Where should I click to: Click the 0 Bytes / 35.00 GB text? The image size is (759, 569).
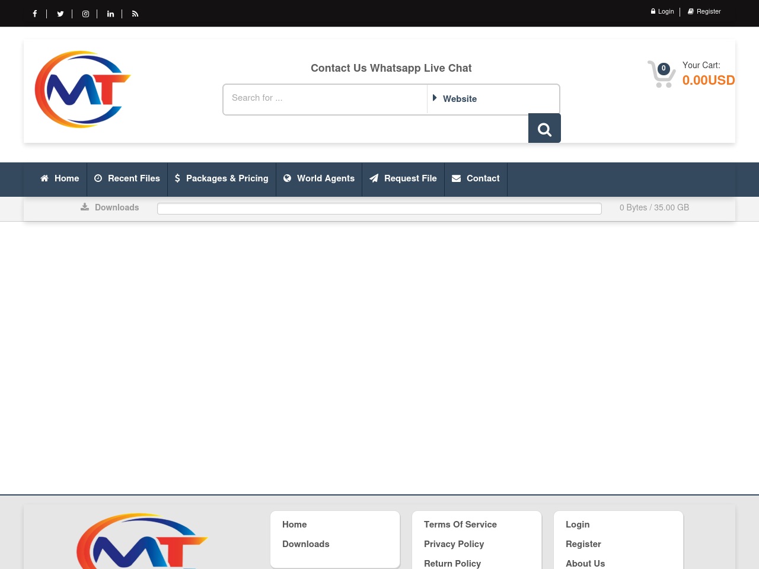654,207
